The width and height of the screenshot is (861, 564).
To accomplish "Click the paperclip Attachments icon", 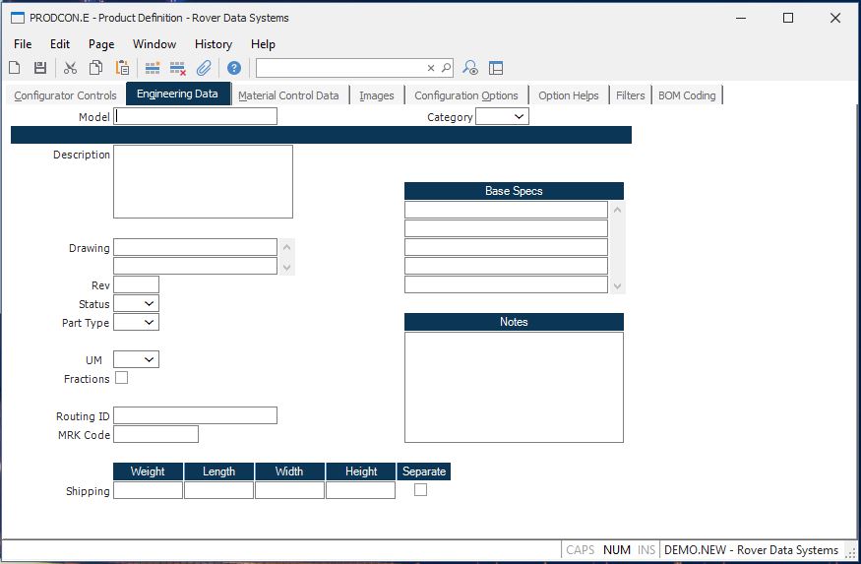I will 204,68.
